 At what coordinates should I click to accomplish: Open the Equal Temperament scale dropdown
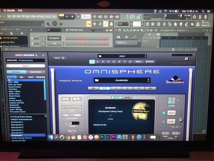[x=72, y=107]
